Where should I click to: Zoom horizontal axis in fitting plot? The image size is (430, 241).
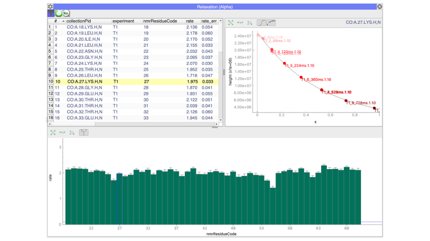click(240, 23)
